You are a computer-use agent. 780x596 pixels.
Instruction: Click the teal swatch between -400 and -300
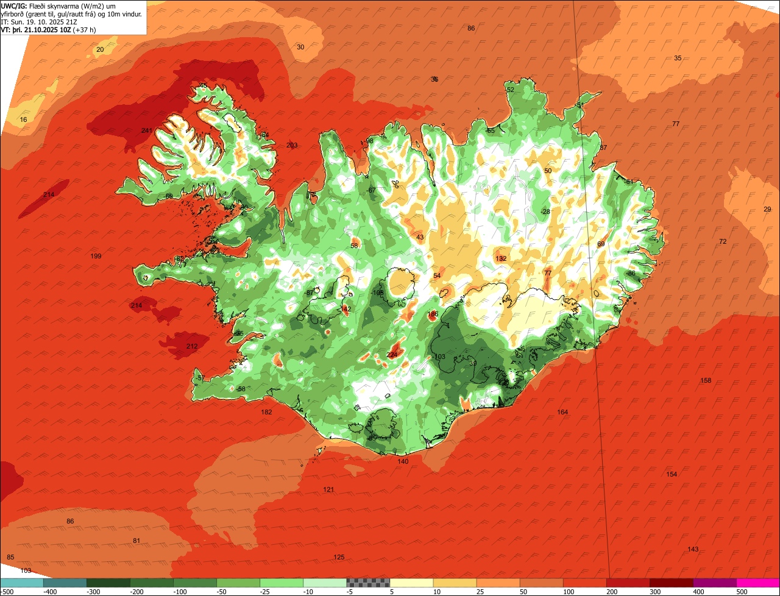point(65,583)
